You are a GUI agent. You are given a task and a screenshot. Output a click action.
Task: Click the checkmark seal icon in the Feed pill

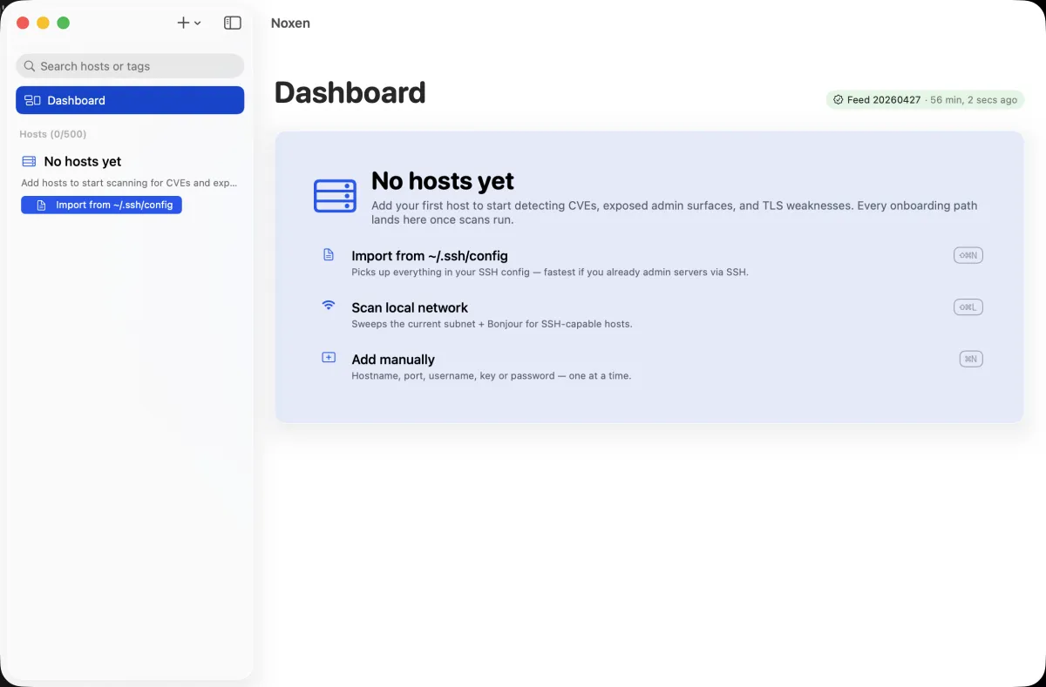tap(838, 99)
